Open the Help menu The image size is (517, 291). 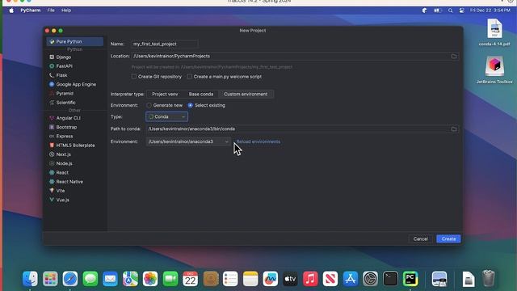point(66,11)
